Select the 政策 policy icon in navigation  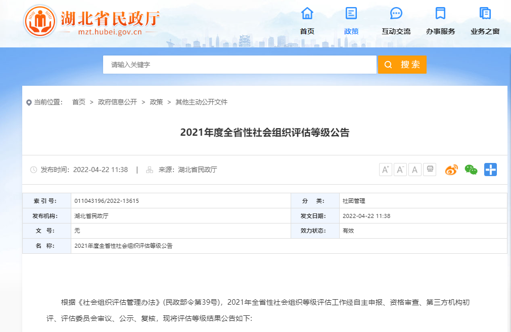(x=351, y=14)
